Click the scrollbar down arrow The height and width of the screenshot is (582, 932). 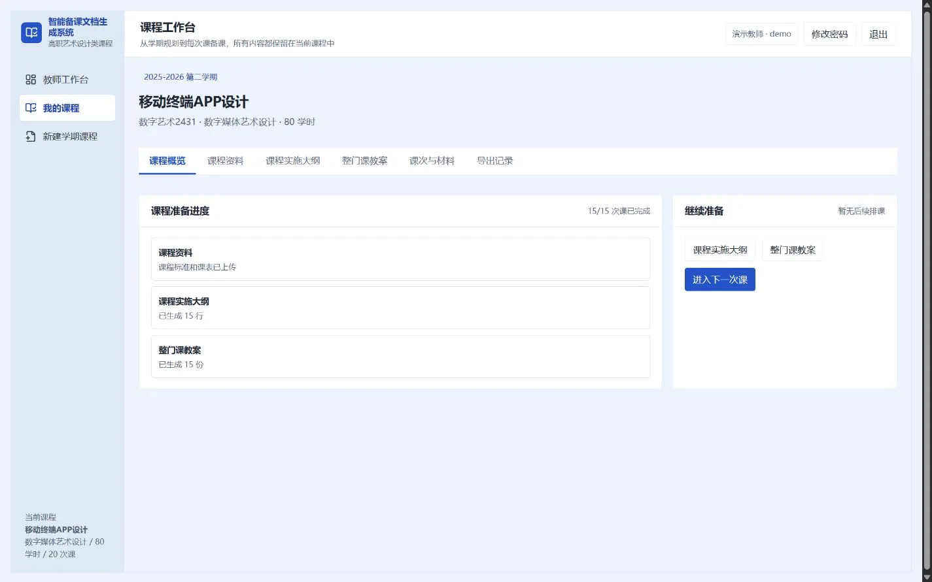click(x=927, y=577)
